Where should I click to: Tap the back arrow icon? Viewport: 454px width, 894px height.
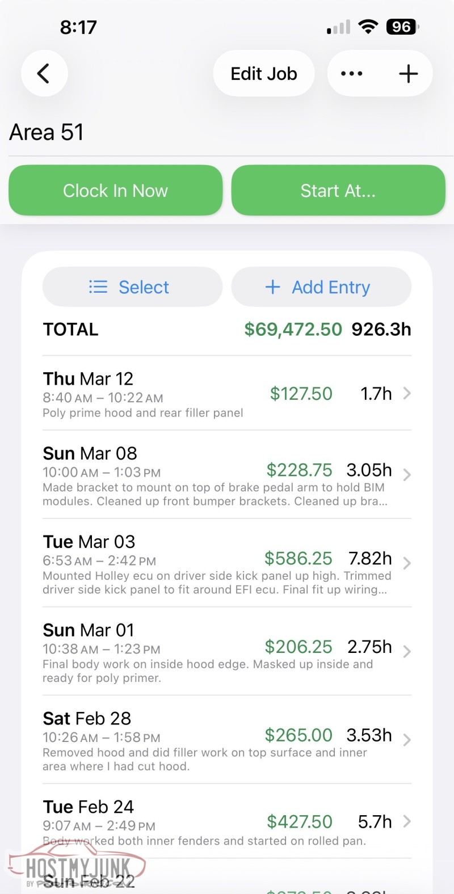pos(44,74)
